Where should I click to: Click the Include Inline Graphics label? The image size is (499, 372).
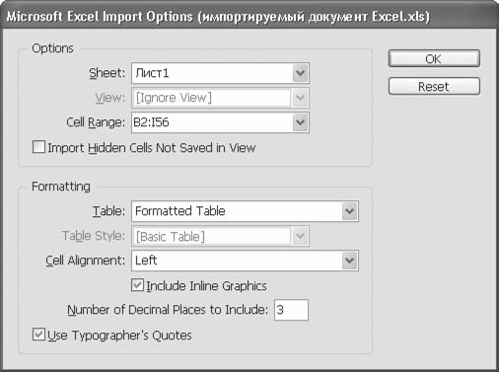(206, 286)
